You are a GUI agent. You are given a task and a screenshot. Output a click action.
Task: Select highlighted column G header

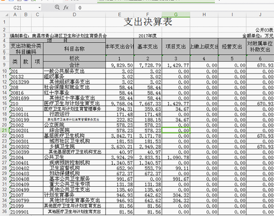click(176, 15)
